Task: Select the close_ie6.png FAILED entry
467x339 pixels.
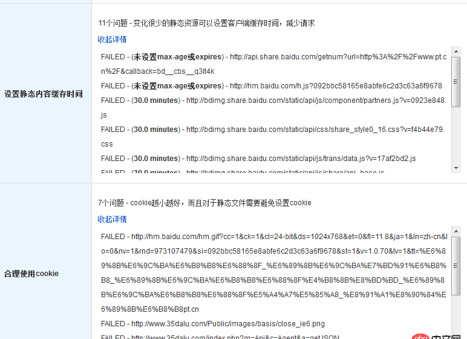Action: (x=213, y=324)
